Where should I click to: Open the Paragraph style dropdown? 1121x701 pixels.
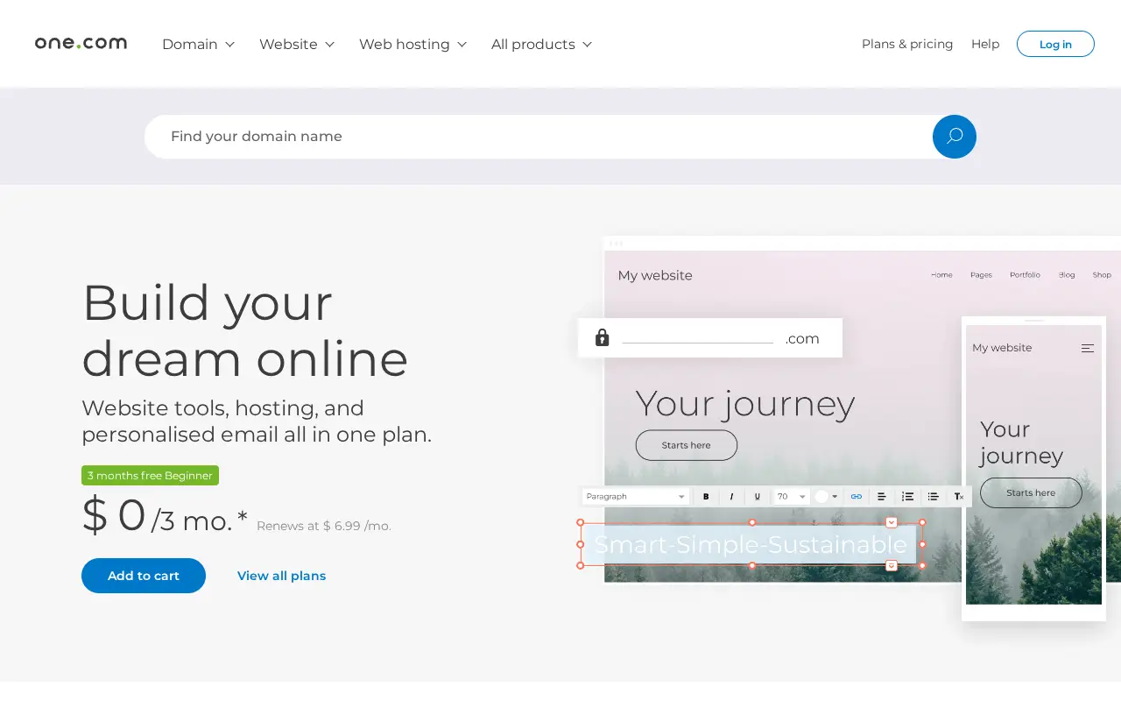[636, 497]
